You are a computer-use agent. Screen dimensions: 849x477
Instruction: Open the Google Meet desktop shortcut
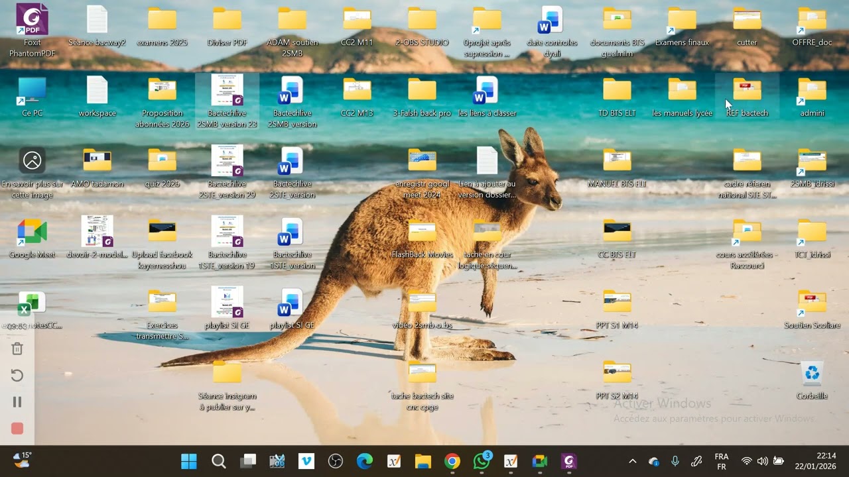(x=32, y=238)
